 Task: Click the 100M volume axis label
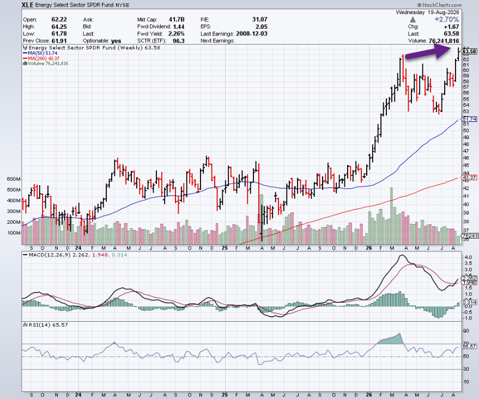14,233
